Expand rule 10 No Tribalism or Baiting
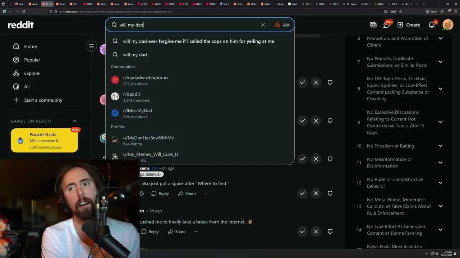The width and height of the screenshot is (460, 258). 441,146
